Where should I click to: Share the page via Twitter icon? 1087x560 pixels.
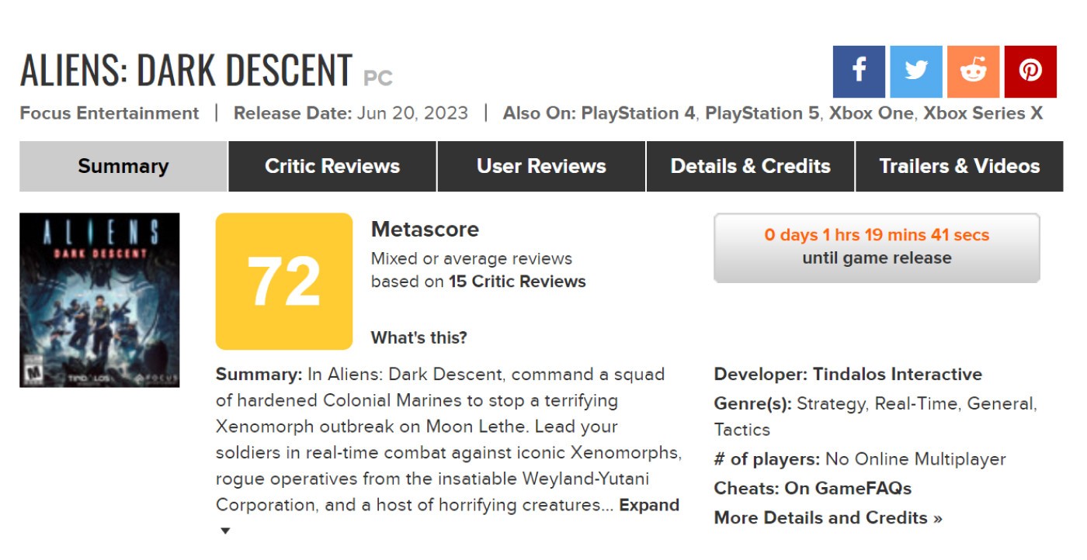(916, 71)
